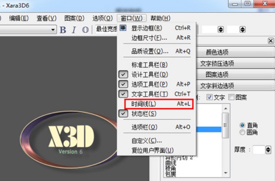Image resolution: width=275 pixels, height=181 pixels.
Task: Uncheck 设计工具栏(D)
Action: click(156, 74)
